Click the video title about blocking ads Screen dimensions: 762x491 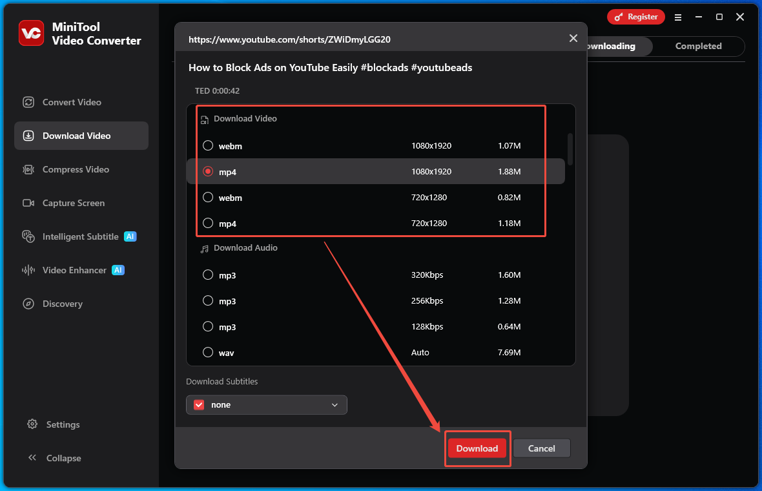point(331,68)
